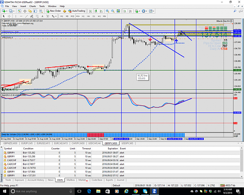Image resolution: width=244 pixels, height=195 pixels.
Task: Open the Tools menu
Action: 42,6
